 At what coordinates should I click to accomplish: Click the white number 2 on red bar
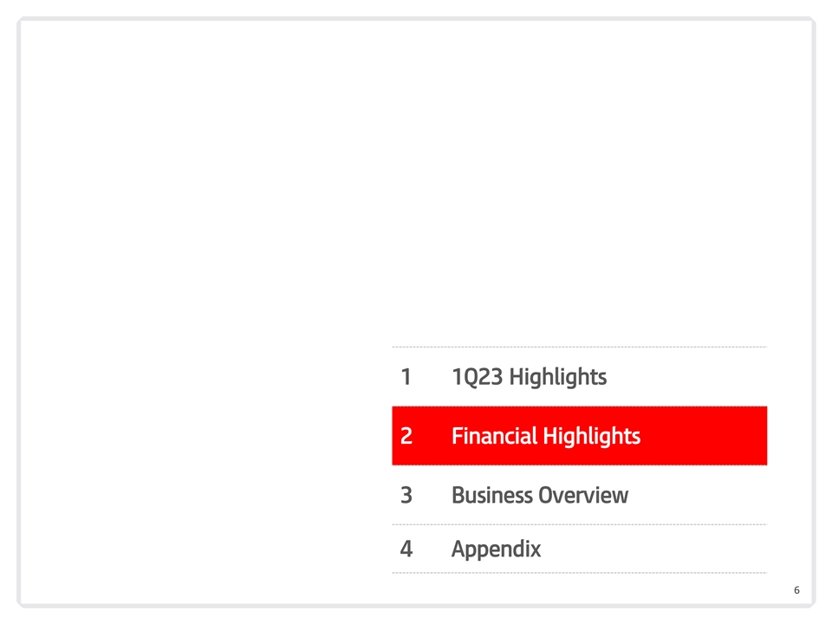tap(406, 436)
